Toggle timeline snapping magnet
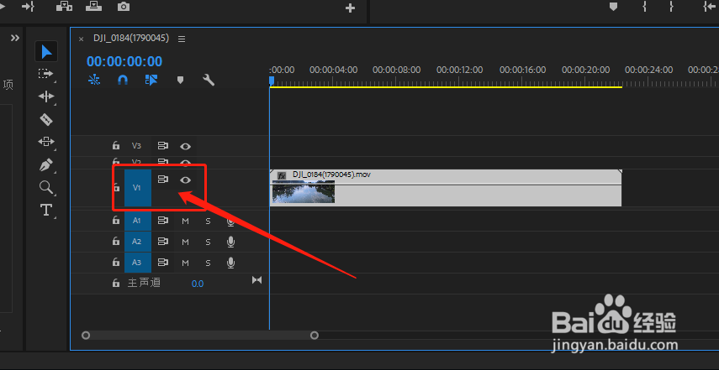This screenshot has height=370, width=719. (x=123, y=80)
